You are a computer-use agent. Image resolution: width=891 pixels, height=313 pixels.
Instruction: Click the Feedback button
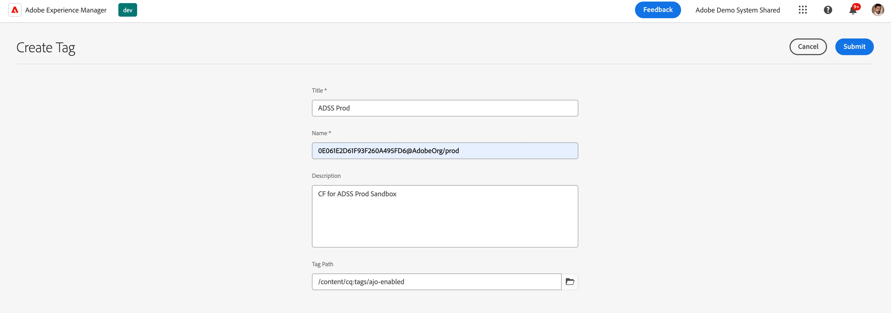[658, 10]
